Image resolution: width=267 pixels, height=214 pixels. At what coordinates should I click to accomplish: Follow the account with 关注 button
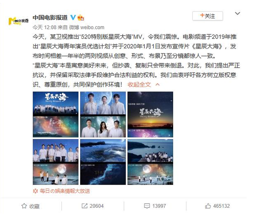(x=208, y=16)
